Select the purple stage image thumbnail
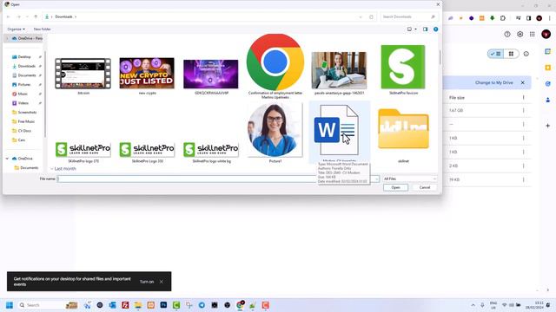556x312 pixels. click(x=211, y=74)
